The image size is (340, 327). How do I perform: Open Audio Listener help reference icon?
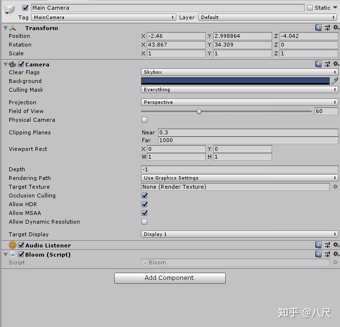click(318, 245)
